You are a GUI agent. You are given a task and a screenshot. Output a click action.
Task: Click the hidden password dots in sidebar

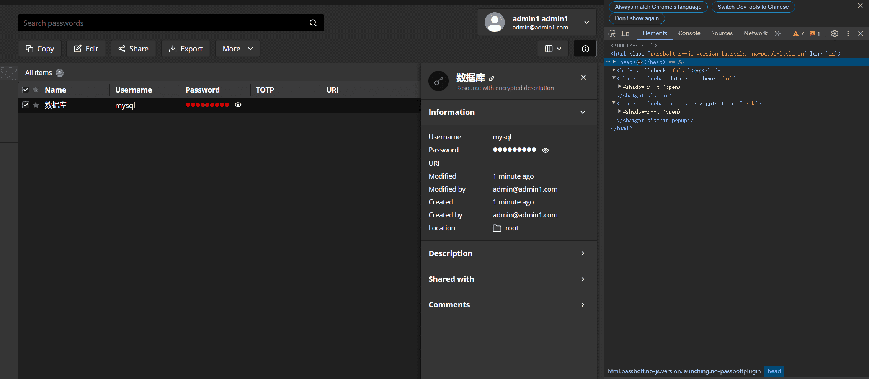click(x=515, y=150)
